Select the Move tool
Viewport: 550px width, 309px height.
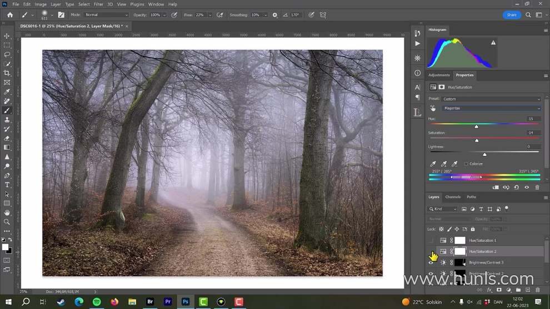tap(7, 36)
